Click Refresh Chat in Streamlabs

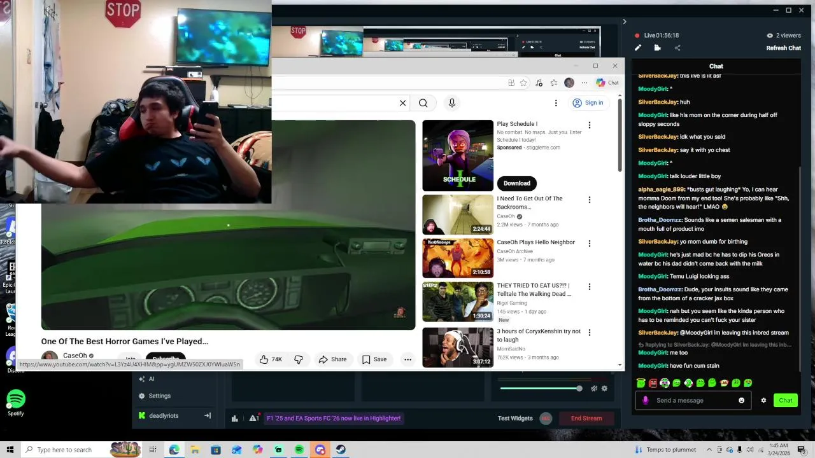click(783, 48)
